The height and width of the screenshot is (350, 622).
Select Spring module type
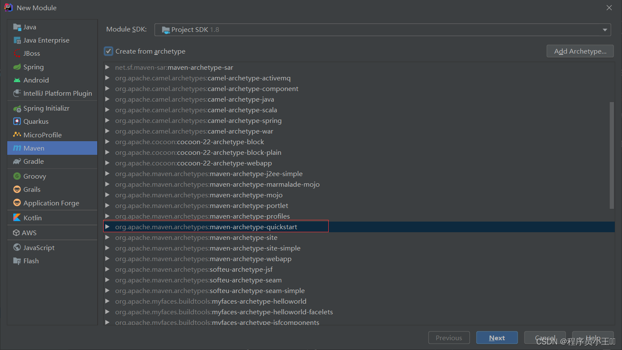[52, 67]
